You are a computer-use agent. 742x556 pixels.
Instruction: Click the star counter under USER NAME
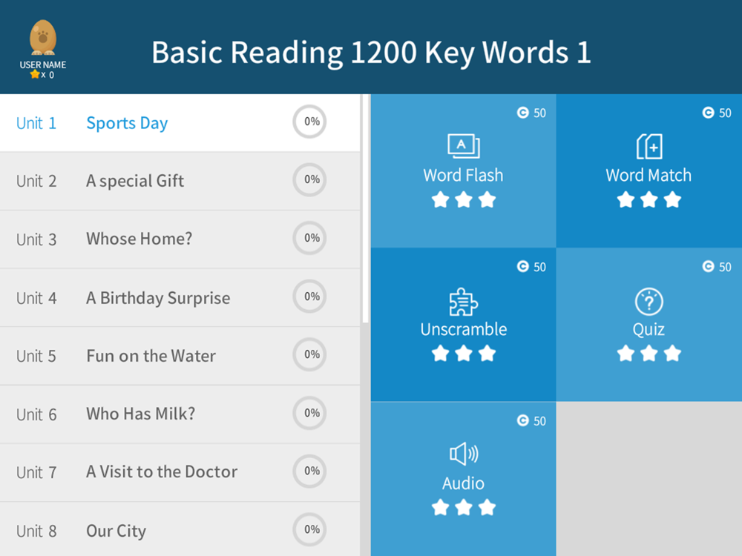click(42, 75)
